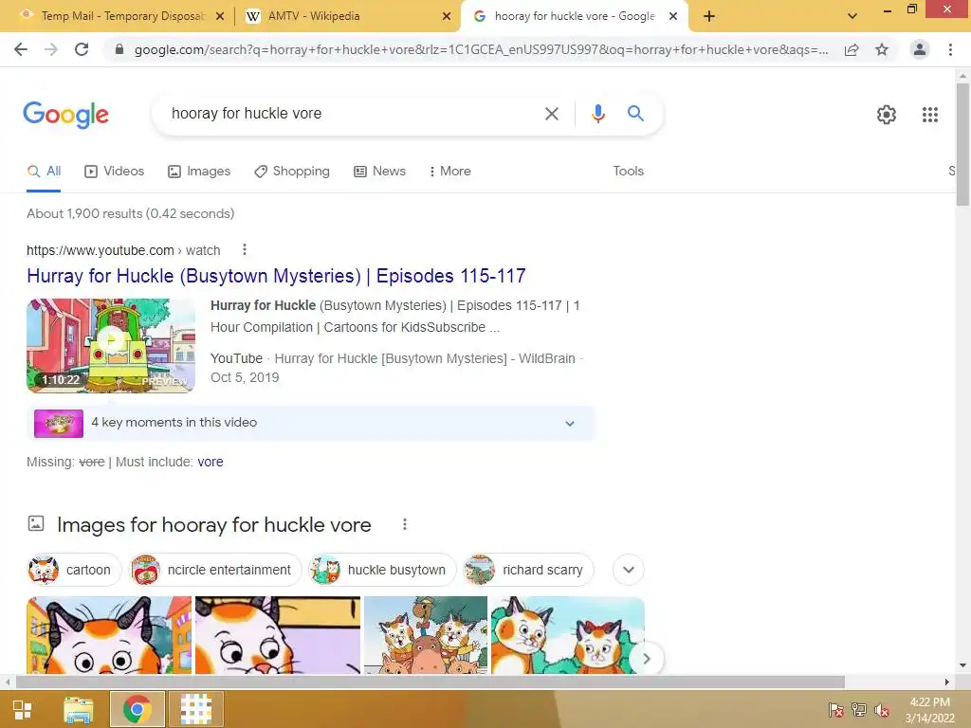Switch to Videos results
Screen dimensions: 971x728
115,172
